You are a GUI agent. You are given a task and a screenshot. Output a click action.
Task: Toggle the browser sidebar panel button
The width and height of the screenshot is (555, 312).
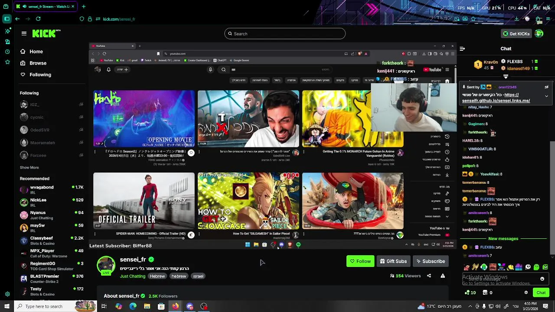click(7, 19)
